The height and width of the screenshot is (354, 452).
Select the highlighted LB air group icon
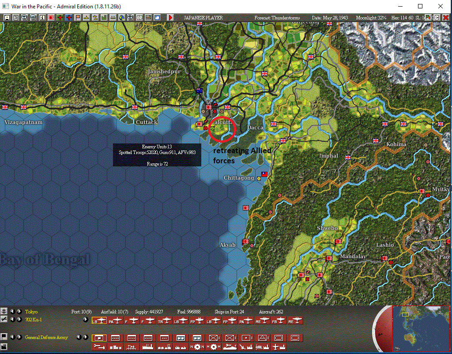(99, 320)
